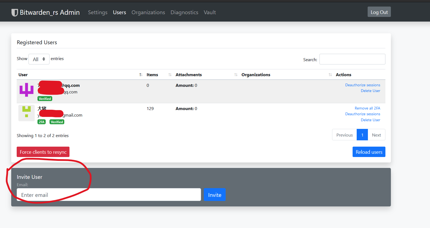Click the green identicon avatar of gmail.com user
Screen dimensions: 430x228
pyautogui.click(x=27, y=113)
